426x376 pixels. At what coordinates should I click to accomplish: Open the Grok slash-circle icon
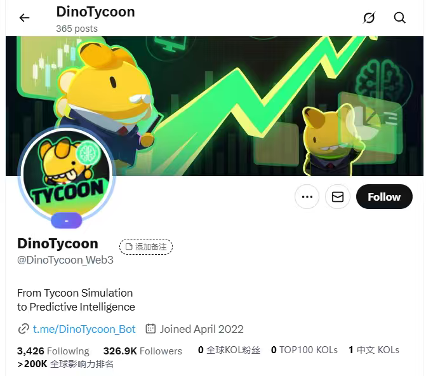[x=369, y=18]
